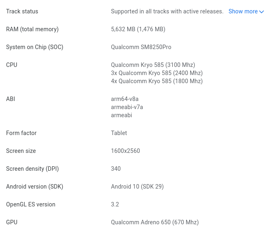Click the 4x Kryo 585 (1800 Mhz) entry
The width and height of the screenshot is (273, 234).
(x=156, y=81)
